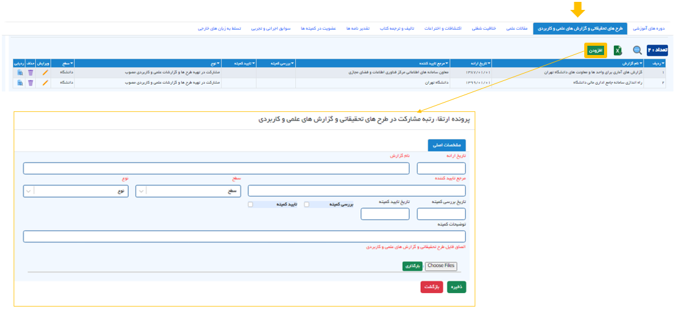Open the magnifier search icon
The height and width of the screenshot is (327, 674).
click(637, 50)
